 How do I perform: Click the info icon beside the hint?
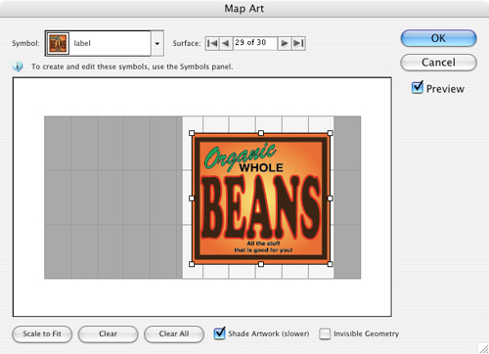point(18,66)
